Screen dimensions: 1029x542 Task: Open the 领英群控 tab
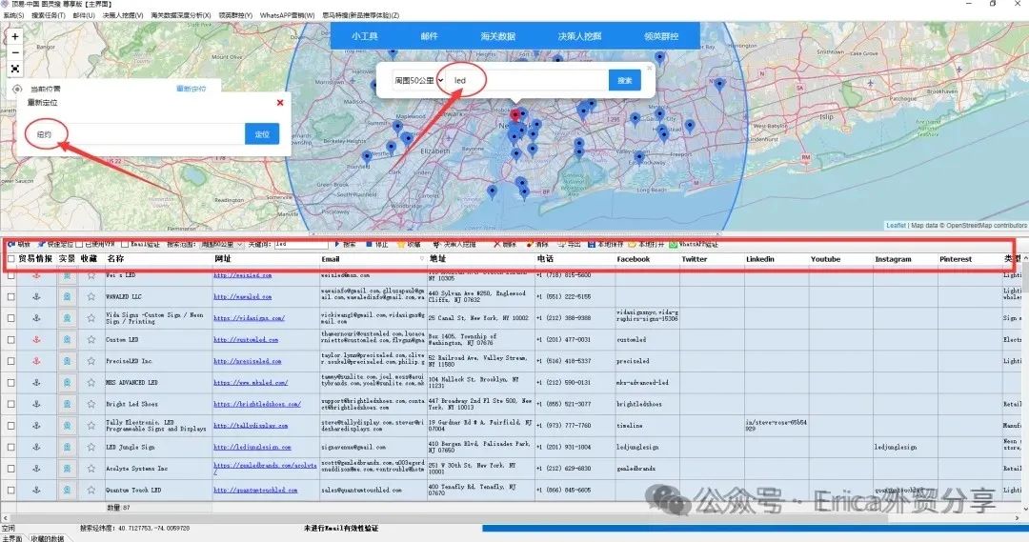pyautogui.click(x=661, y=36)
